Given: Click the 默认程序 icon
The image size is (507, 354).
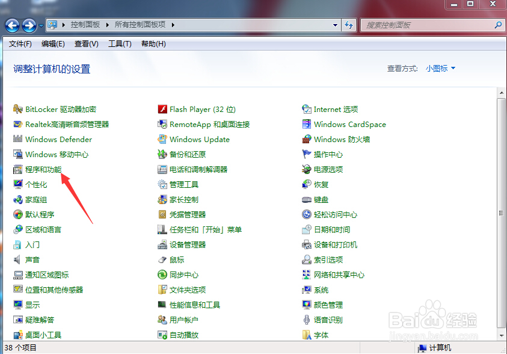Looking at the screenshot, I should click(18, 214).
